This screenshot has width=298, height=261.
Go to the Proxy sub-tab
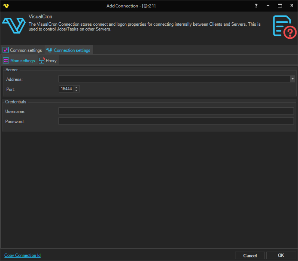click(48, 61)
